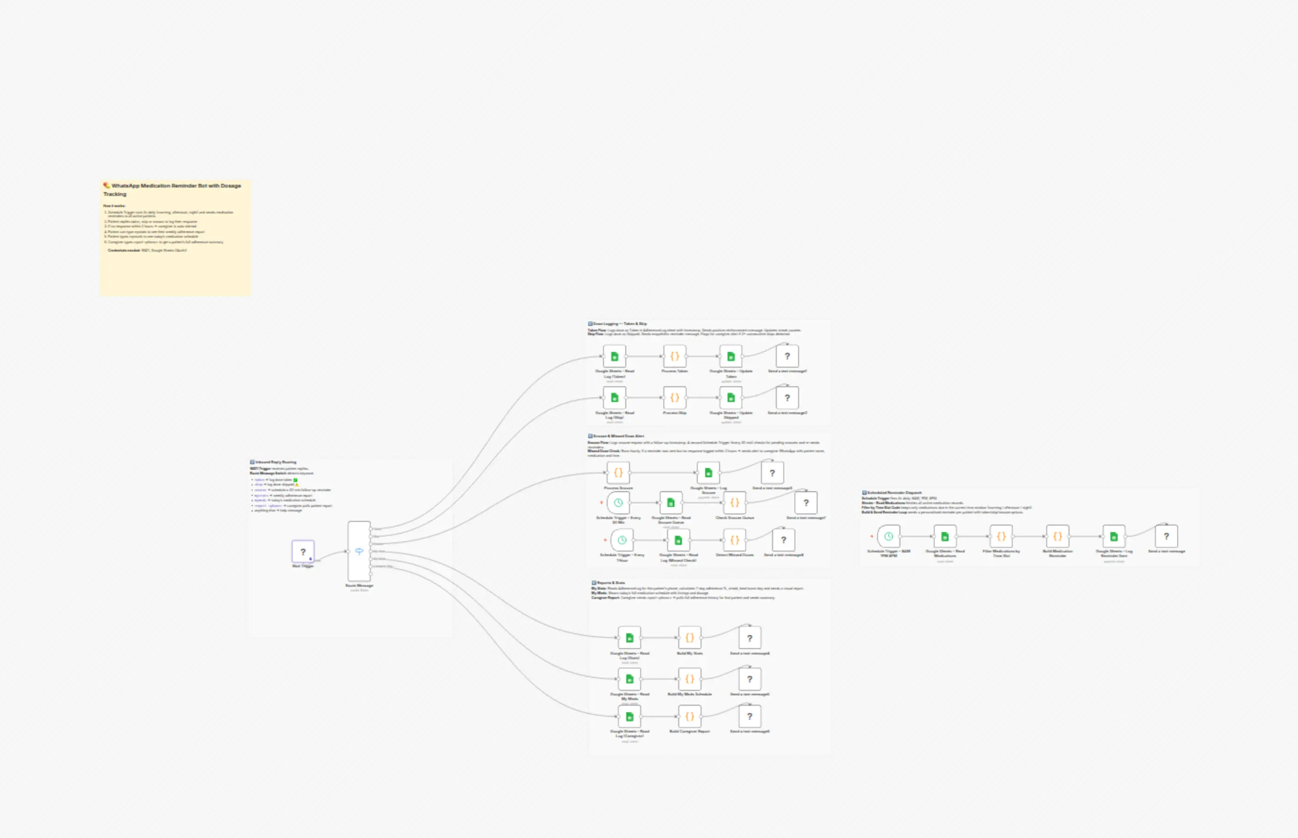Open Schedule Trigger Every 30 Min node

[618, 503]
